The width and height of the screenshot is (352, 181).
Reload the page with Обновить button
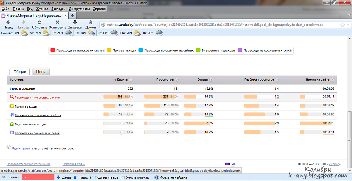coord(40,25)
